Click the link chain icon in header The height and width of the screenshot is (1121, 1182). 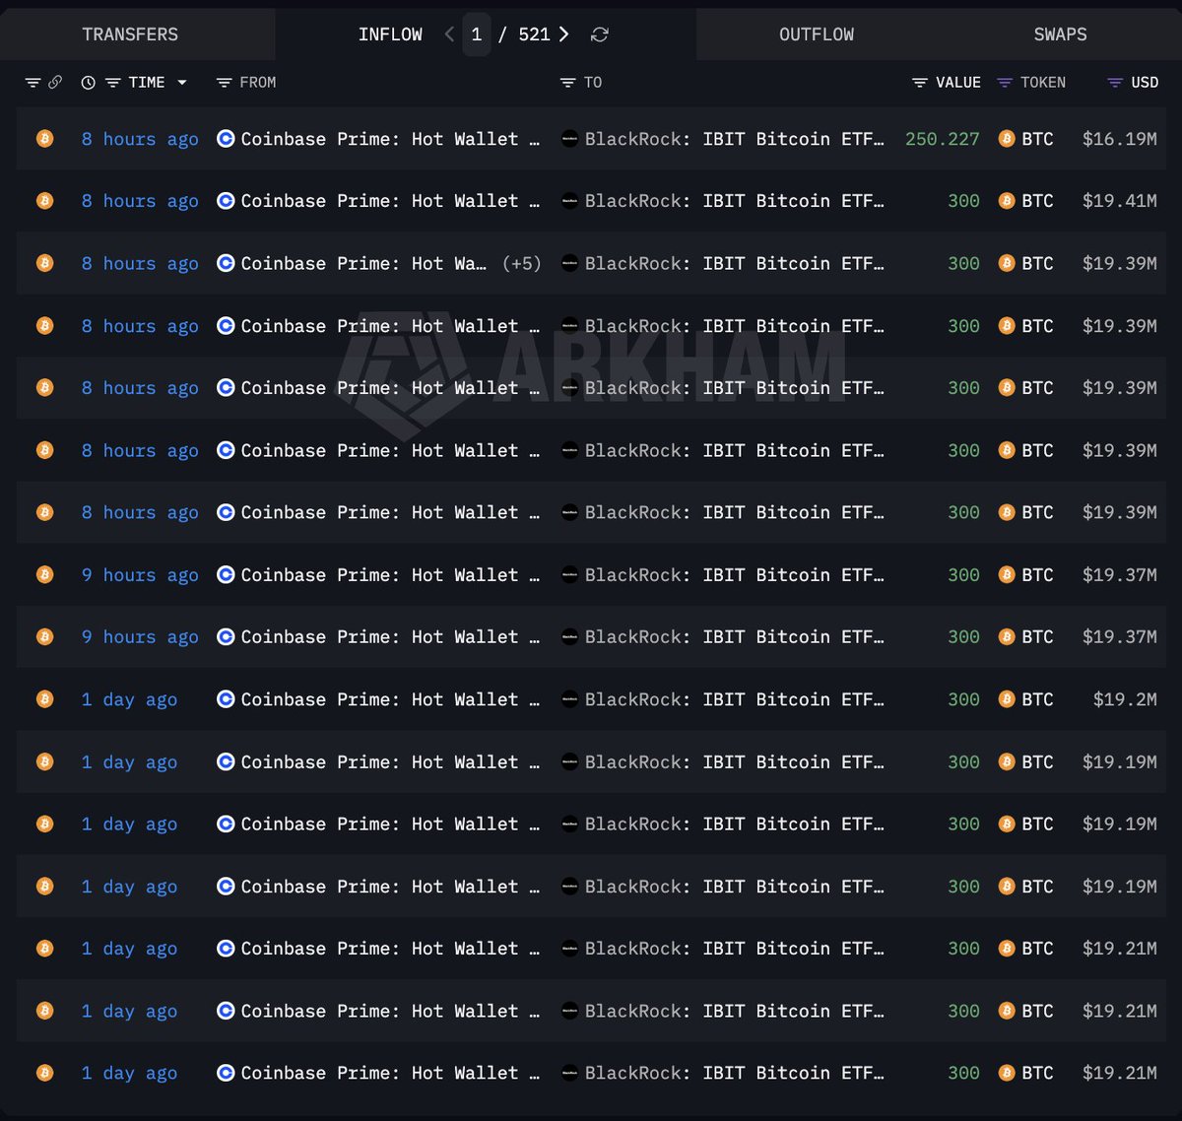[55, 83]
